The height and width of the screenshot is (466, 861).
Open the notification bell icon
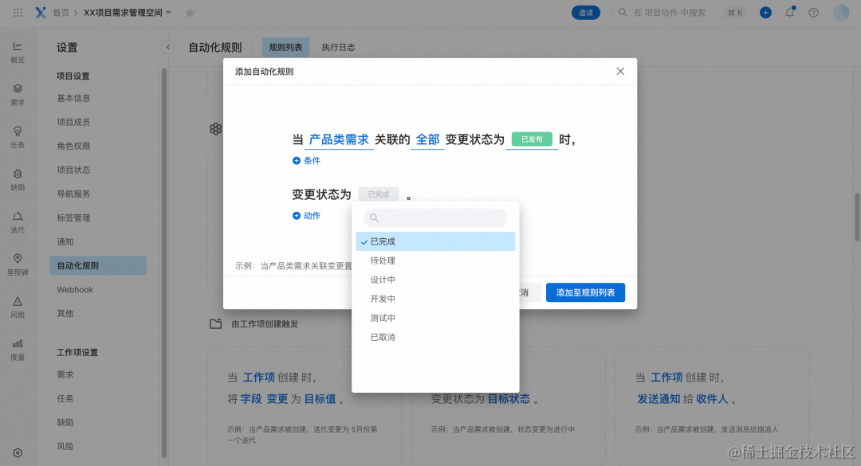[x=789, y=12]
